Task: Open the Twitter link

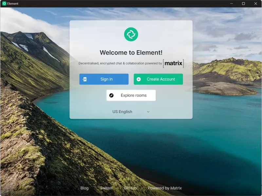Action: (x=106, y=188)
